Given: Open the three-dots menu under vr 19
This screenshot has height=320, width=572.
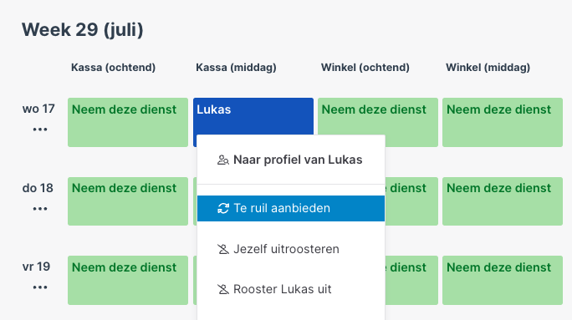Looking at the screenshot, I should click(40, 287).
